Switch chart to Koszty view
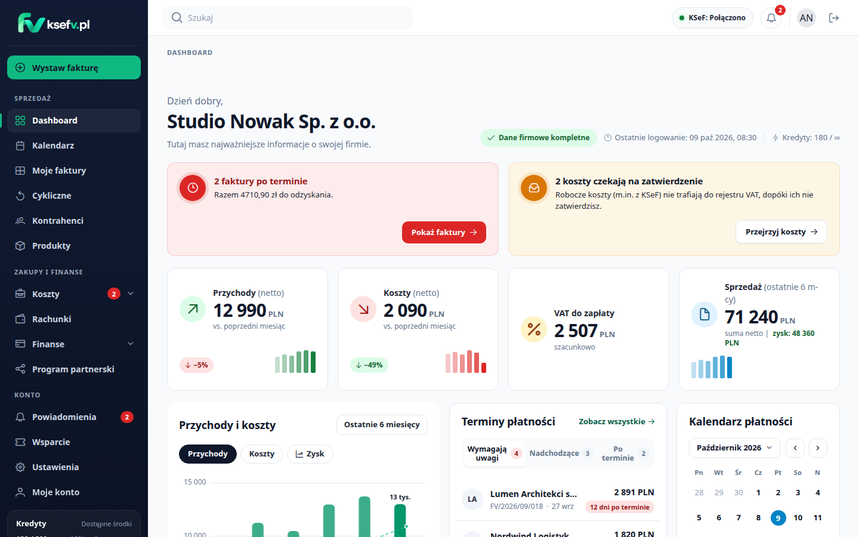Viewport: 859px width, 537px height. (262, 454)
